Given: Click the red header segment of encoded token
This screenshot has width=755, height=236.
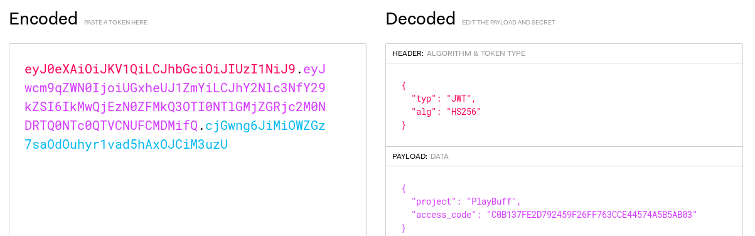Looking at the screenshot, I should [159, 69].
